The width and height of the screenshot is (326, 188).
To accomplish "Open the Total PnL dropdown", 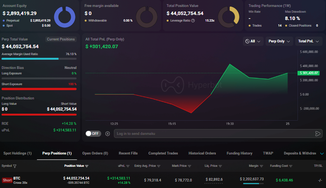I will point(309,41).
